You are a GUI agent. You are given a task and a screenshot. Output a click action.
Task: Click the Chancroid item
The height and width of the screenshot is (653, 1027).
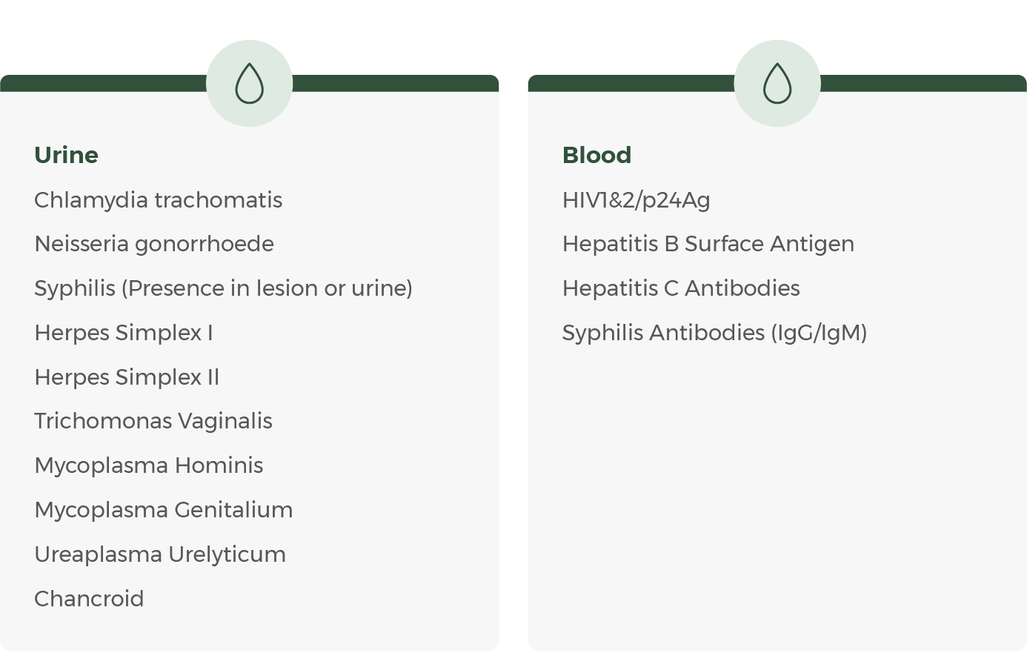click(x=89, y=599)
